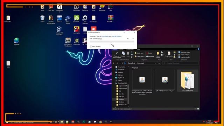Open the Nox desktop shortcut
This screenshot has height=126, width=224.
[111, 7]
